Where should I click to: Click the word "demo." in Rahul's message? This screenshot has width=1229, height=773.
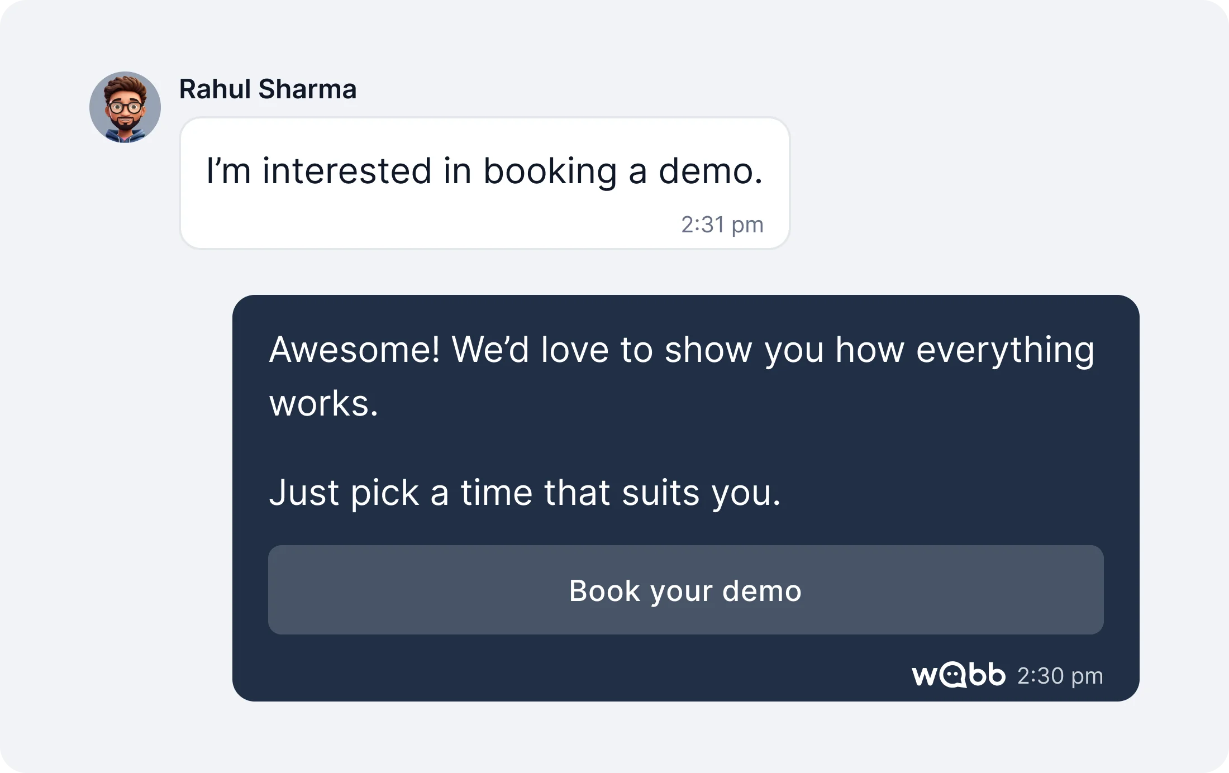(711, 171)
